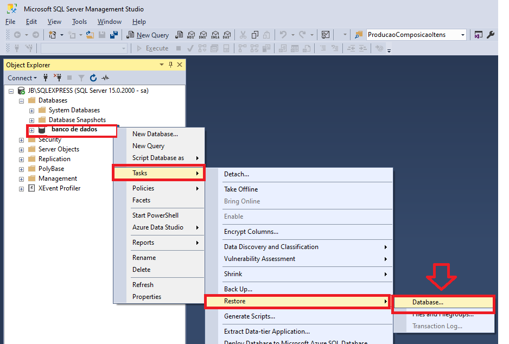Expand the Server Objects folder
This screenshot has height=344, width=509.
coord(21,150)
